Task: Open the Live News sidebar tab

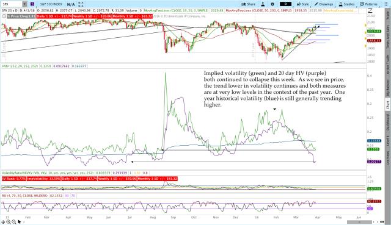Action: (388, 158)
